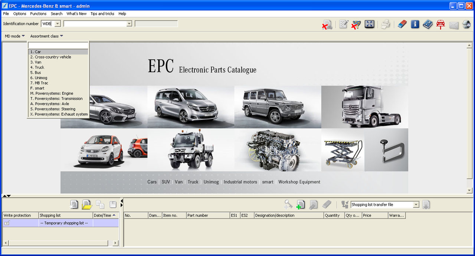
Task: Click the envelope mail icon
Action: [454, 25]
